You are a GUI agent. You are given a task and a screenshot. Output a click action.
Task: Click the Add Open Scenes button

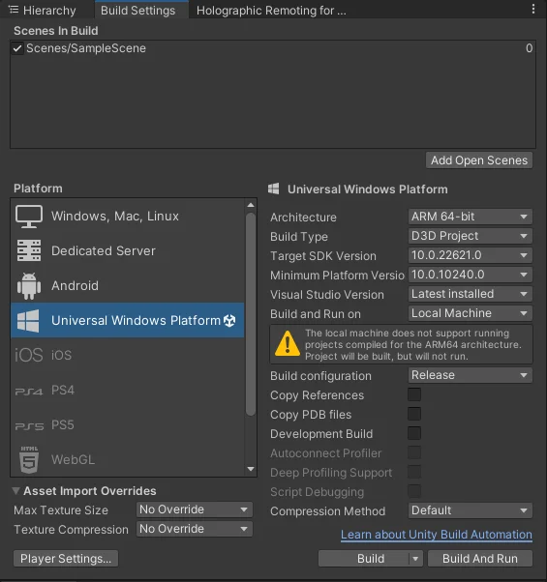[x=479, y=160]
